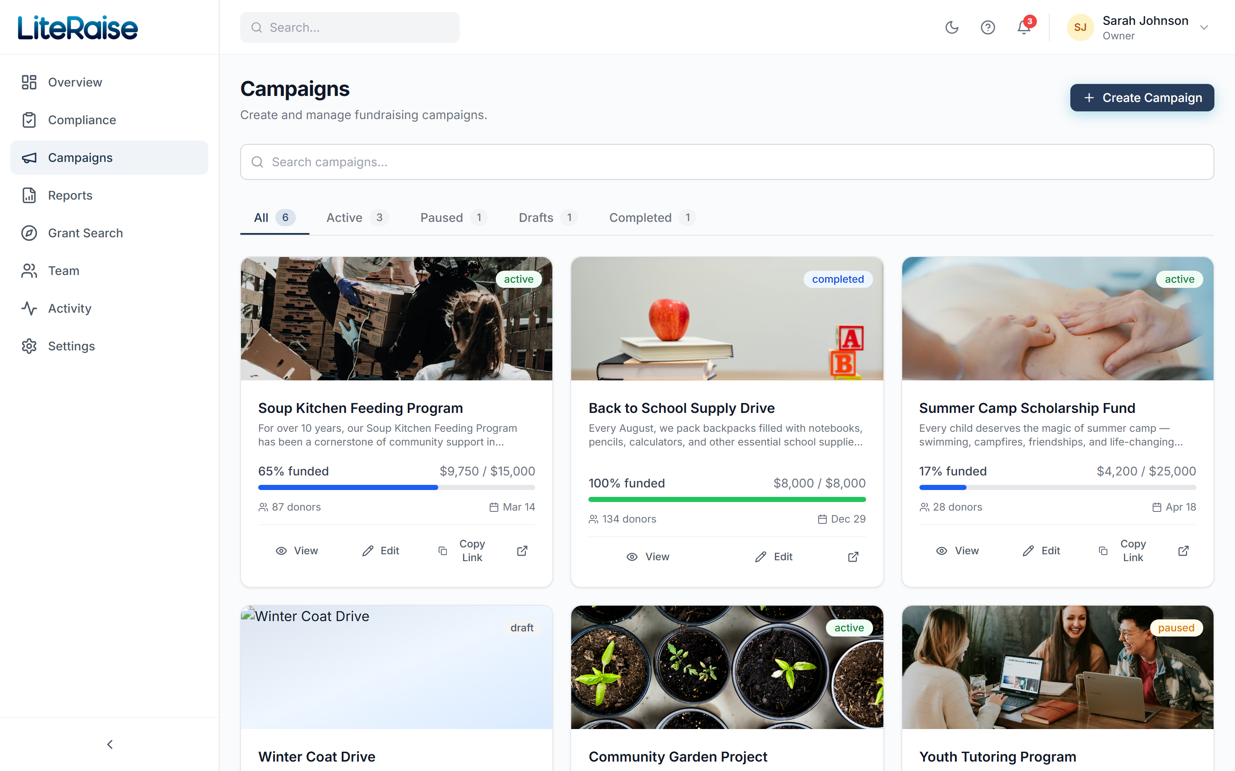Click the 87 donors count
This screenshot has height=771, width=1235.
point(290,507)
